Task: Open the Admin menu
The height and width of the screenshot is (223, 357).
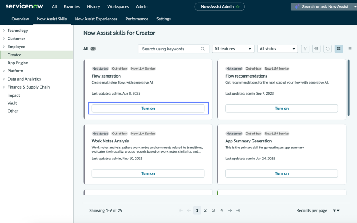Action: (x=142, y=7)
